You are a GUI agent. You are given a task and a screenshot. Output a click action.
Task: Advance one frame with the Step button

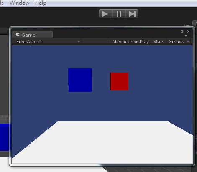tap(132, 14)
